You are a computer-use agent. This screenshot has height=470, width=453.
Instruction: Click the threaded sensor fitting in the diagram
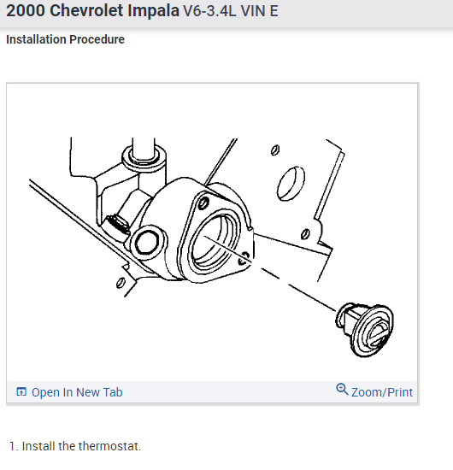(x=118, y=225)
